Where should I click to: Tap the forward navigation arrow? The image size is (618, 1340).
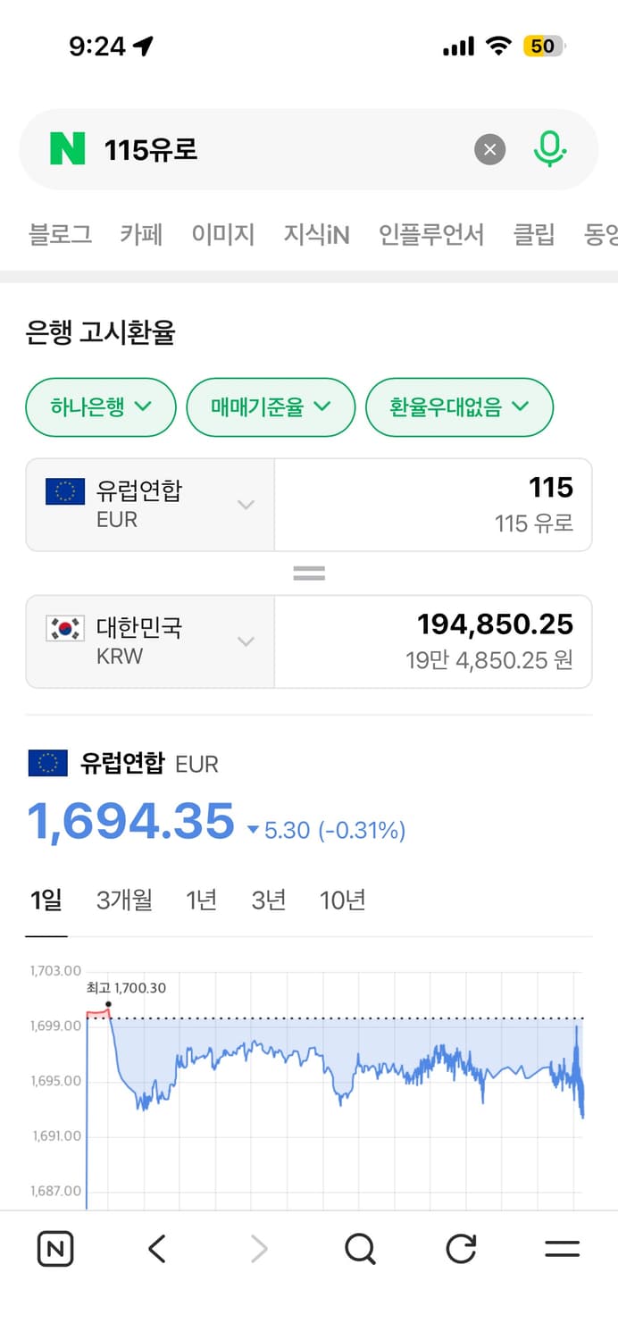[258, 1249]
